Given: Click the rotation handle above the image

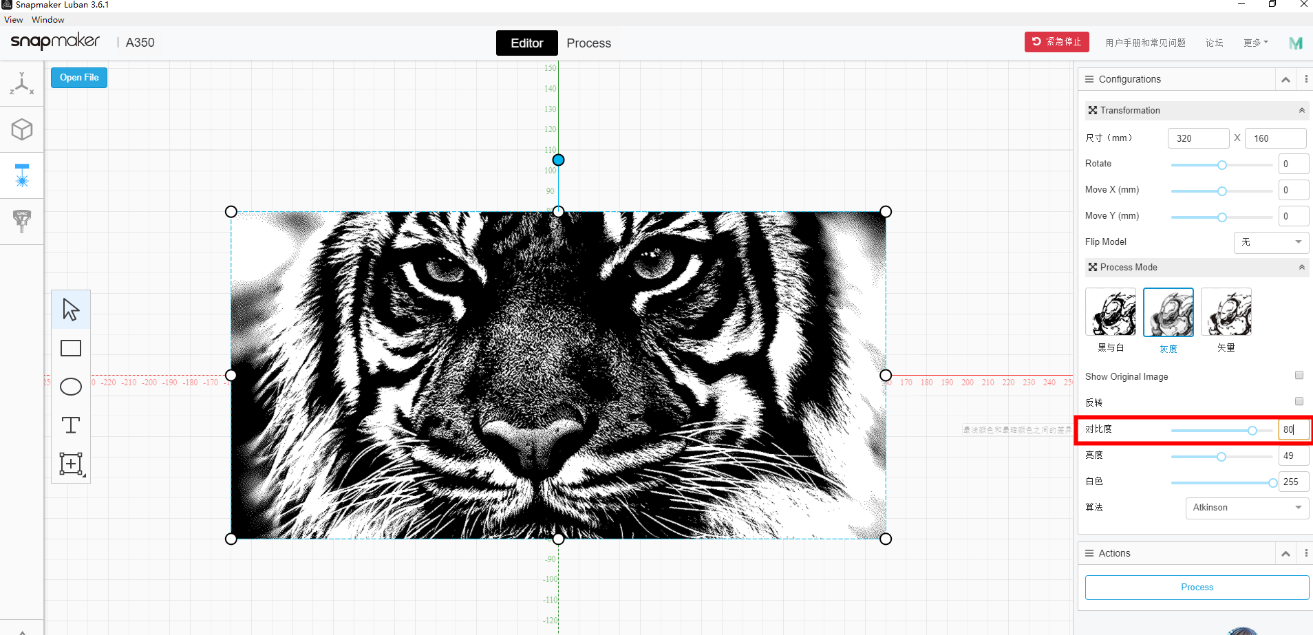Looking at the screenshot, I should click(558, 160).
